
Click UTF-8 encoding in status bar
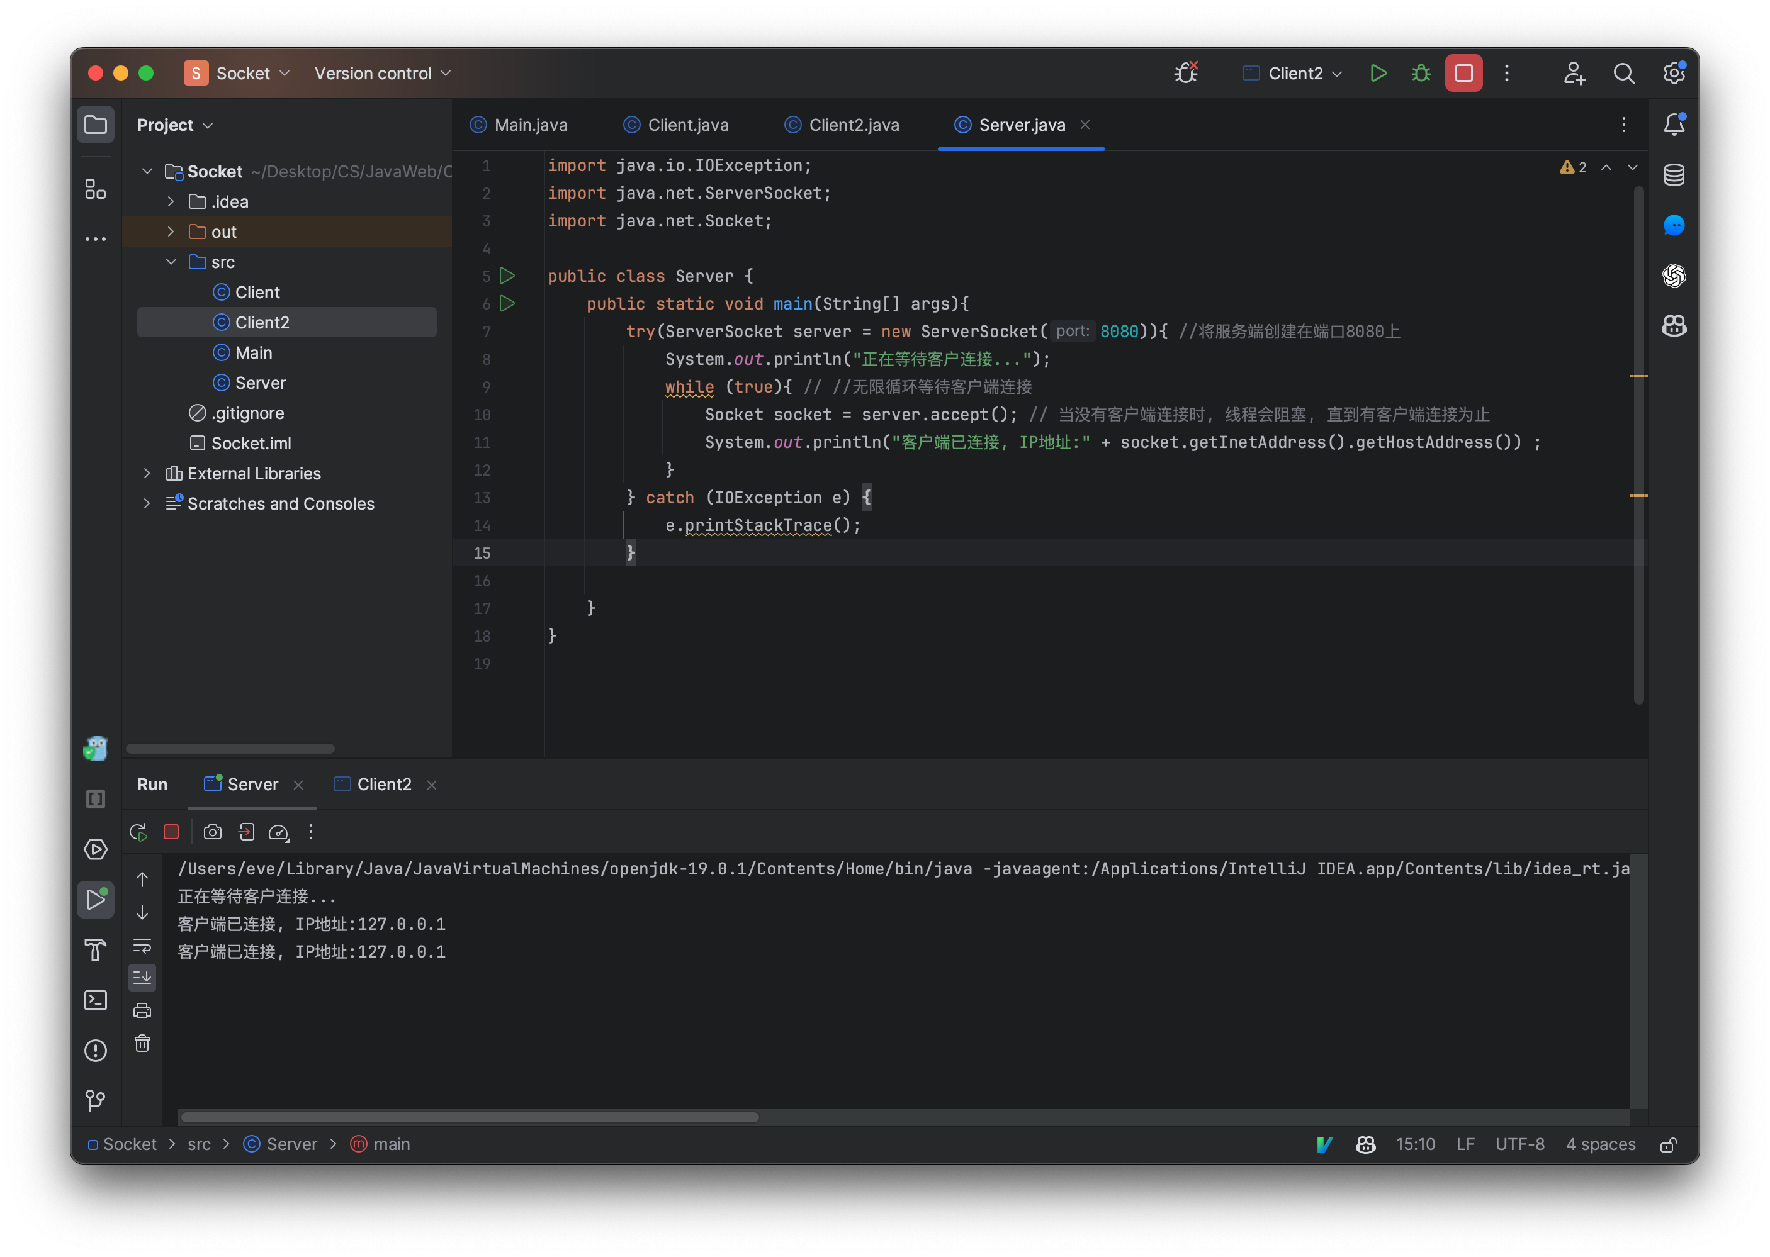coord(1520,1144)
